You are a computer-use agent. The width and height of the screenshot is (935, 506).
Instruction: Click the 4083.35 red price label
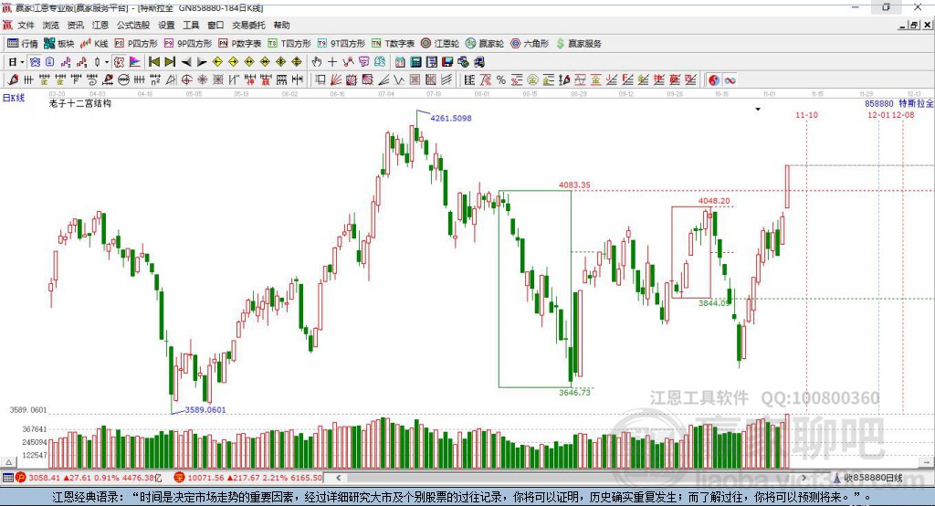[574, 185]
